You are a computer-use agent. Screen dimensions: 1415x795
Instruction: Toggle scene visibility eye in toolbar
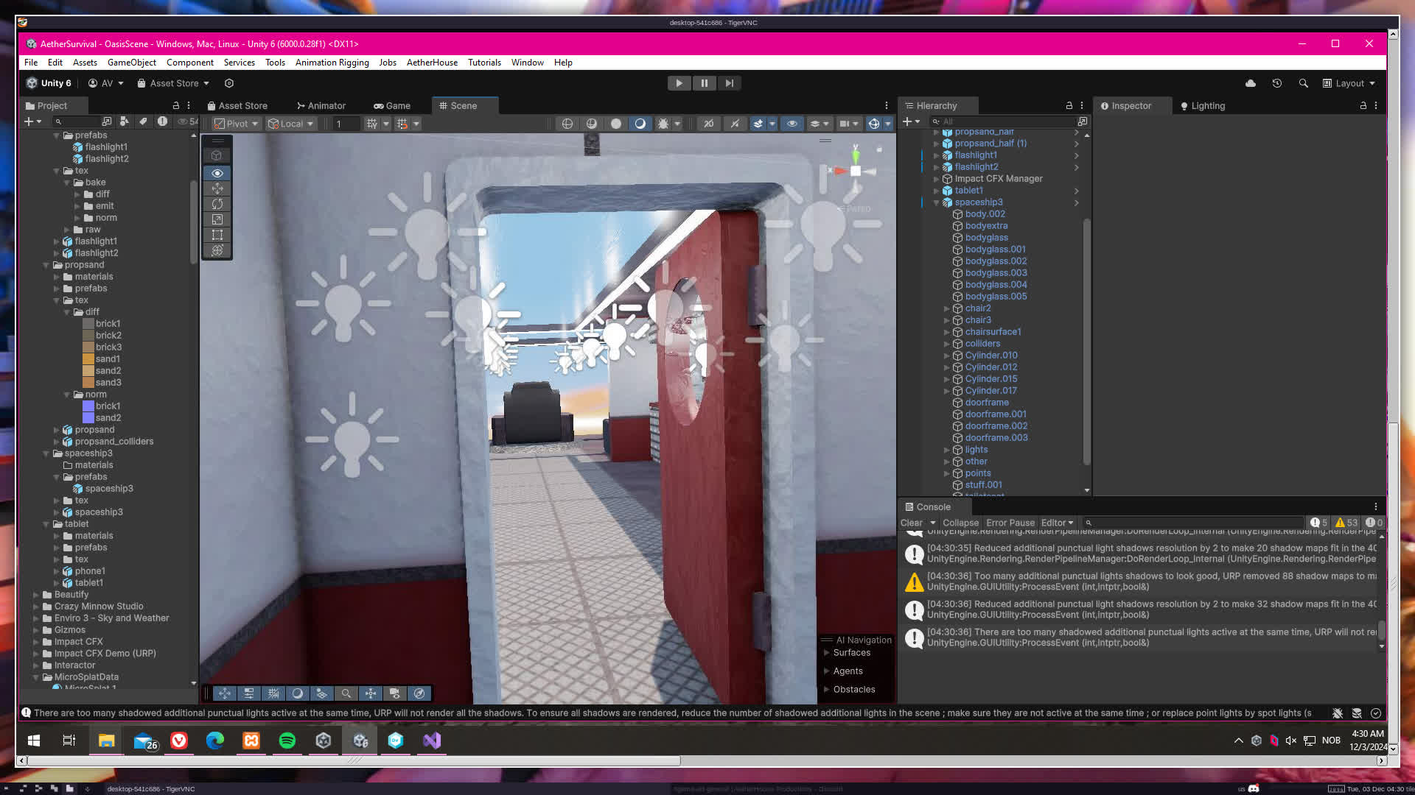[x=792, y=124]
